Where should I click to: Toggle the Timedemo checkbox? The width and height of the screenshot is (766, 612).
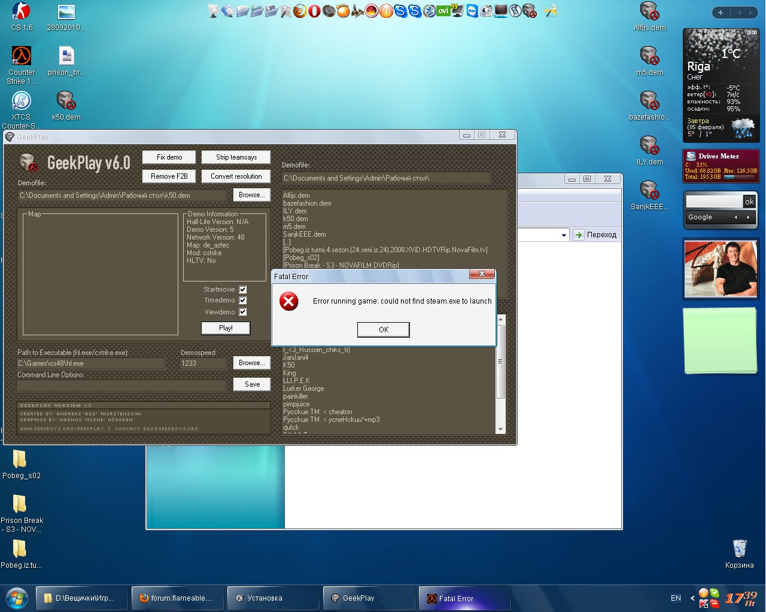tap(243, 301)
